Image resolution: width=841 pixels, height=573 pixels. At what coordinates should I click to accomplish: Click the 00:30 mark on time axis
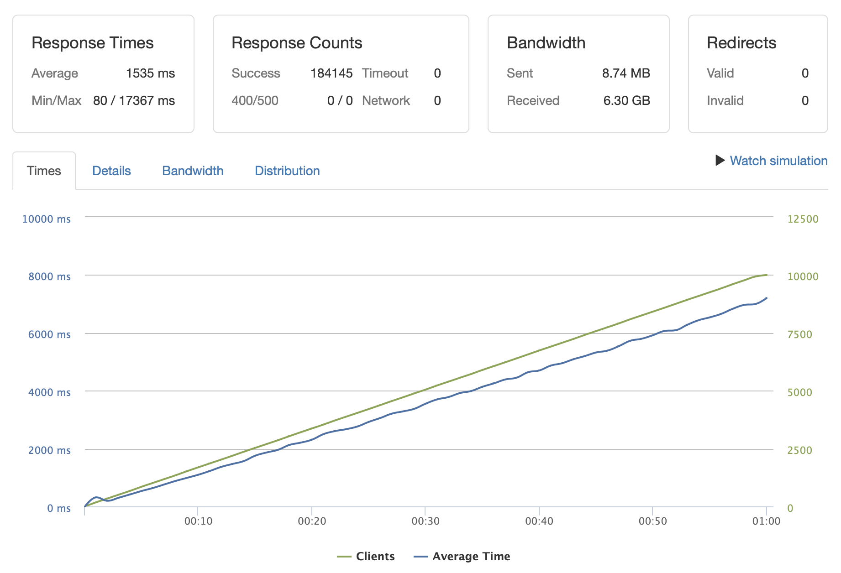(x=425, y=521)
